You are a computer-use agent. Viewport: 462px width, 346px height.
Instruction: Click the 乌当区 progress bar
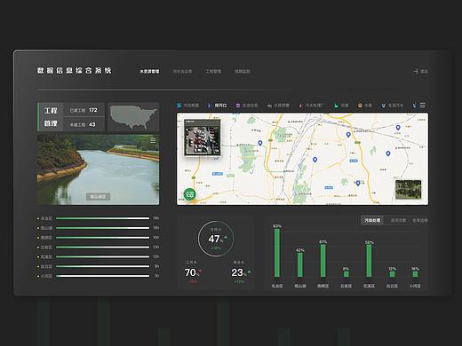click(x=102, y=218)
